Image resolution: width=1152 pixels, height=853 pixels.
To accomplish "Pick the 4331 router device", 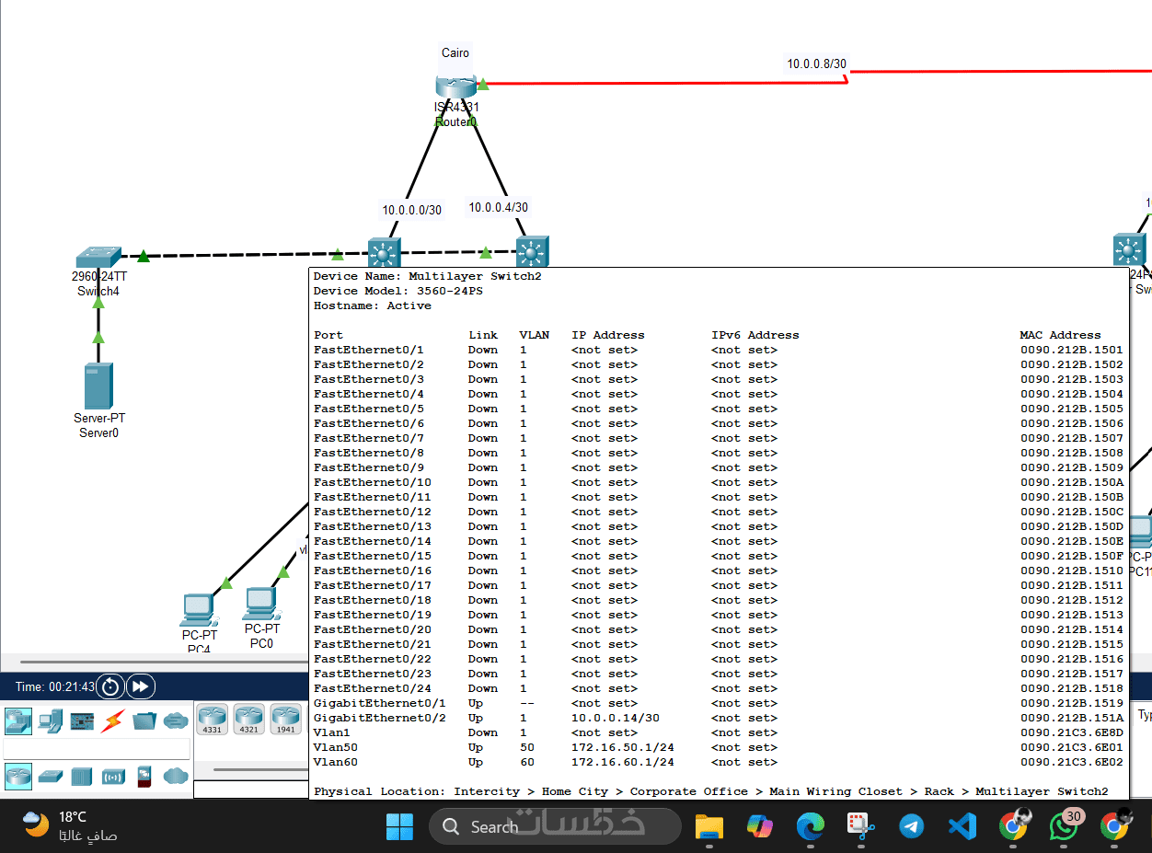I will click(x=213, y=719).
